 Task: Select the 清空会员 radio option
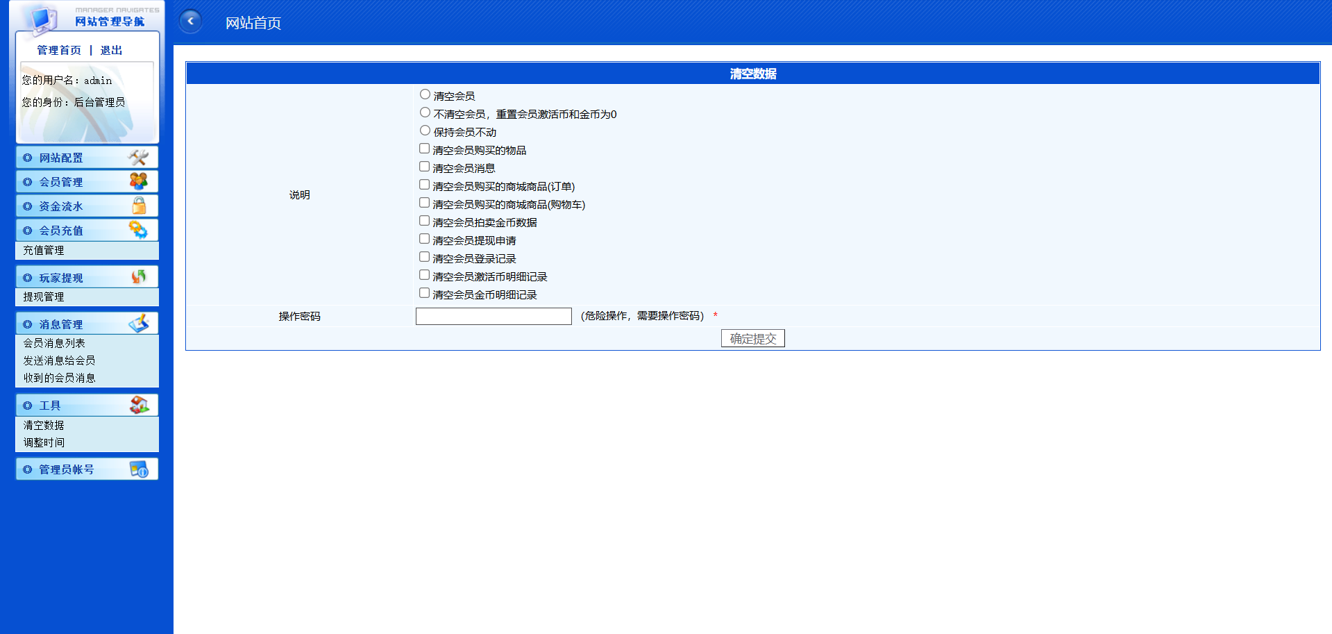pyautogui.click(x=425, y=94)
